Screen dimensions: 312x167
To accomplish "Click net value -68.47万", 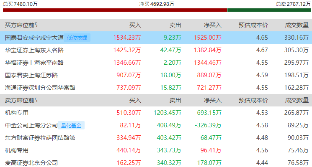I will pyautogui.click(x=210, y=138).
